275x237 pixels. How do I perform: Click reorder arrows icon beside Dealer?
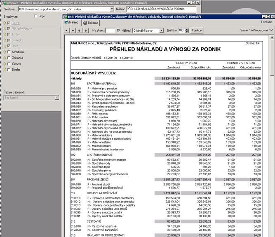click(x=5, y=70)
